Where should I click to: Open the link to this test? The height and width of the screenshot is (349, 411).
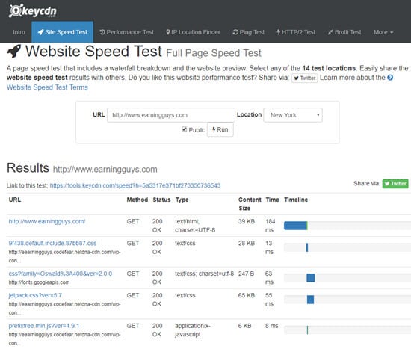pos(135,185)
